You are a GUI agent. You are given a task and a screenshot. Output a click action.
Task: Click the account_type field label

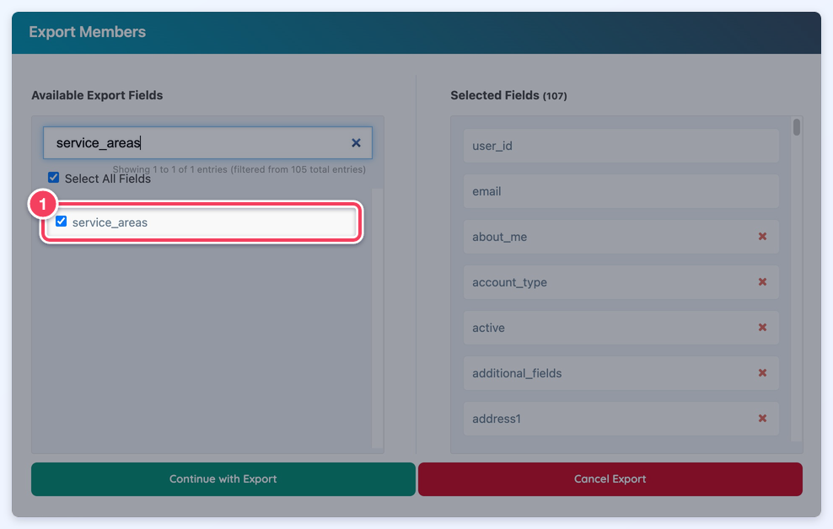click(509, 283)
